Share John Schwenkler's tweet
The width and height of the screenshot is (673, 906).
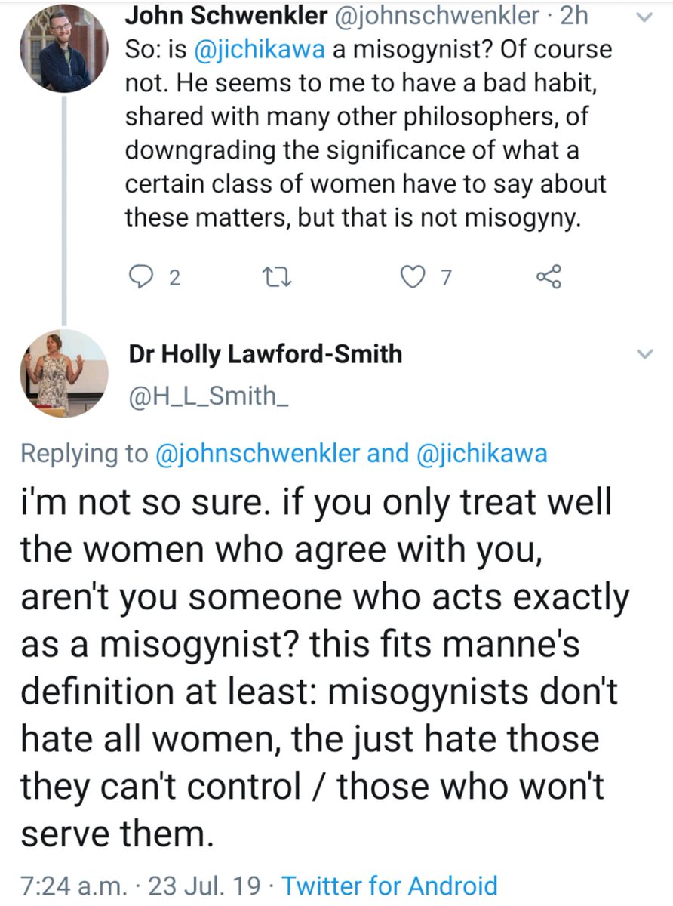(x=549, y=278)
